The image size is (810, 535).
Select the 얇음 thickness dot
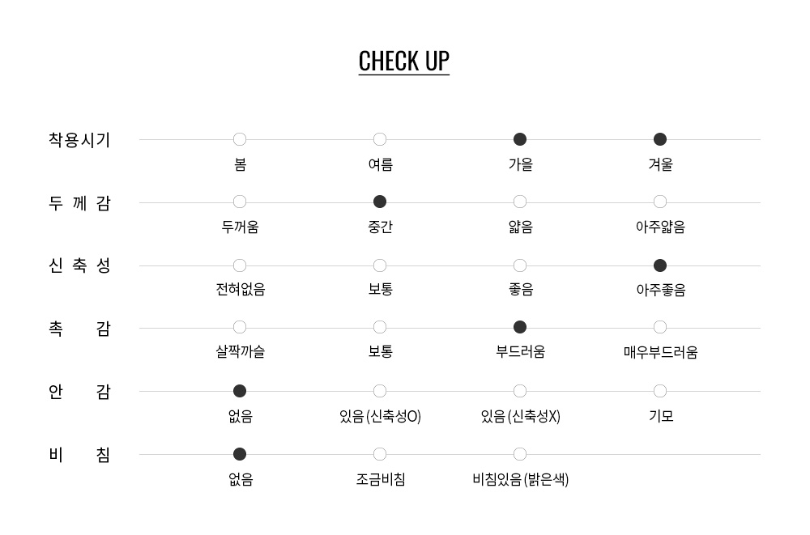[x=520, y=202]
